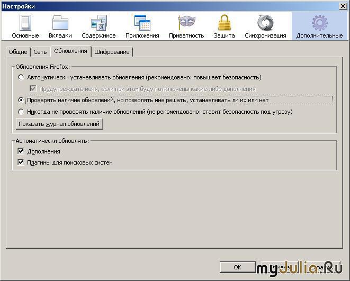350x281 pixels.
Task: Confirm settings with the OK button
Action: (238, 267)
